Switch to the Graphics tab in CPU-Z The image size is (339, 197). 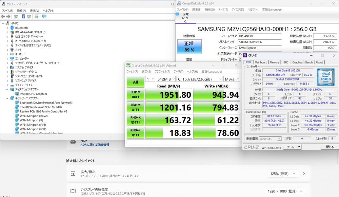pyautogui.click(x=297, y=62)
